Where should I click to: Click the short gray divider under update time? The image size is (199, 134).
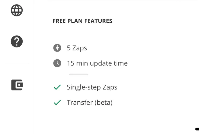click(79, 74)
